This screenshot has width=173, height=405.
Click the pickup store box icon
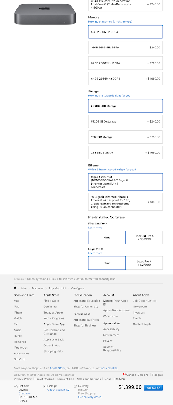tap(45, 386)
